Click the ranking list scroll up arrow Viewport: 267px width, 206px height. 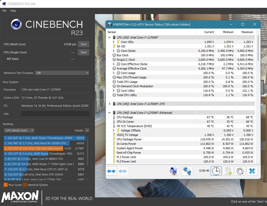point(88,137)
